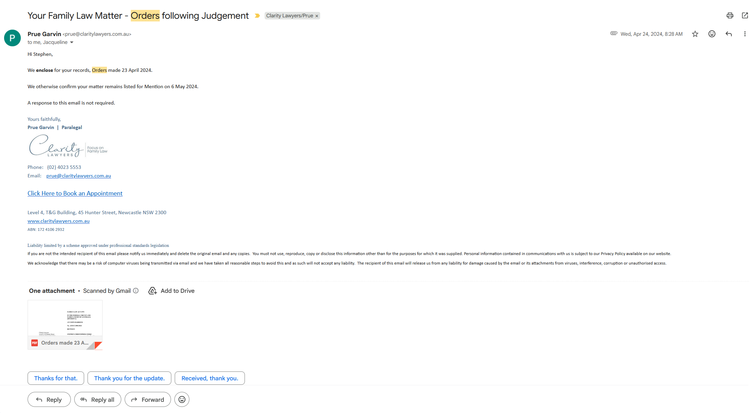This screenshot has width=750, height=413.
Task: Star this email from Prue Garvin
Action: 695,34
